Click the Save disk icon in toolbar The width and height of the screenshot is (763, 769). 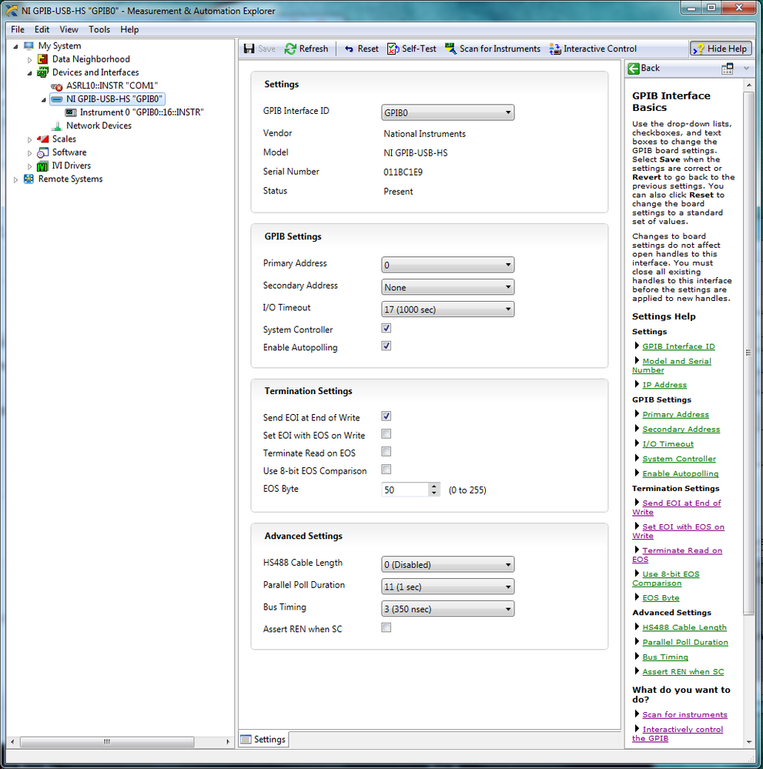(249, 48)
